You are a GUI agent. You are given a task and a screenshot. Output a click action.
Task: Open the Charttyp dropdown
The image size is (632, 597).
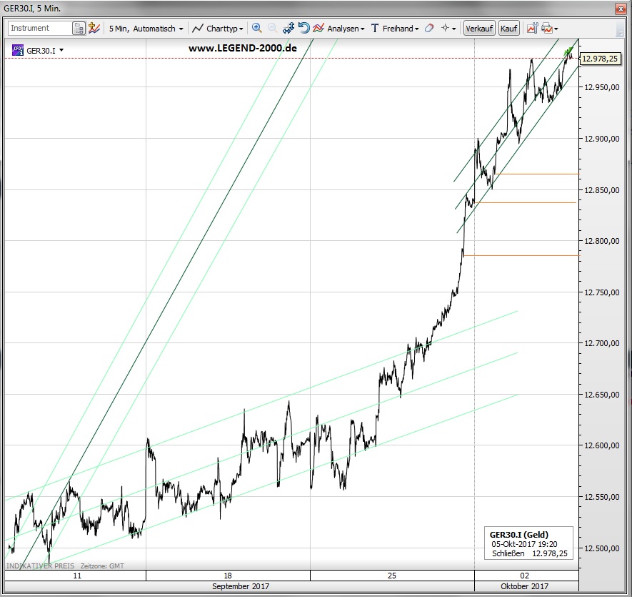coord(218,29)
